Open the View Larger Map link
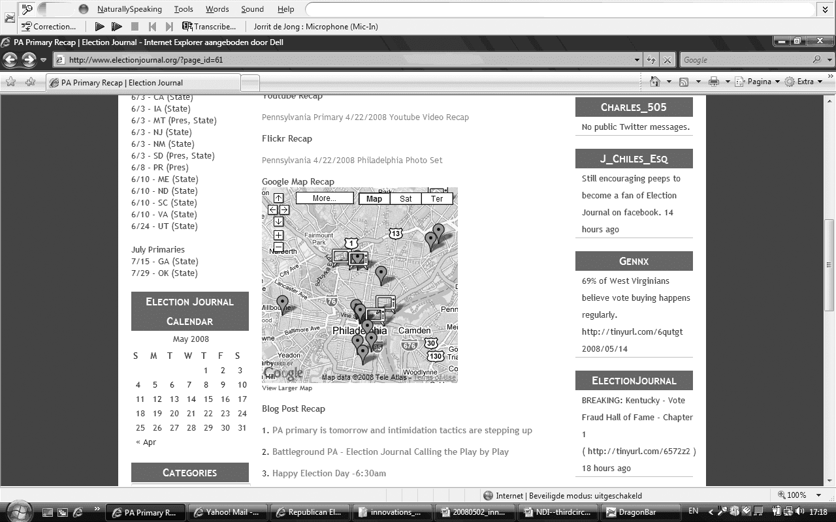This screenshot has width=836, height=522. [287, 388]
